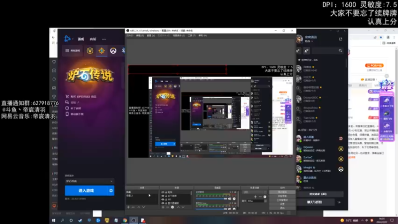Open the 商城 tab in Battle.net

(x=93, y=39)
